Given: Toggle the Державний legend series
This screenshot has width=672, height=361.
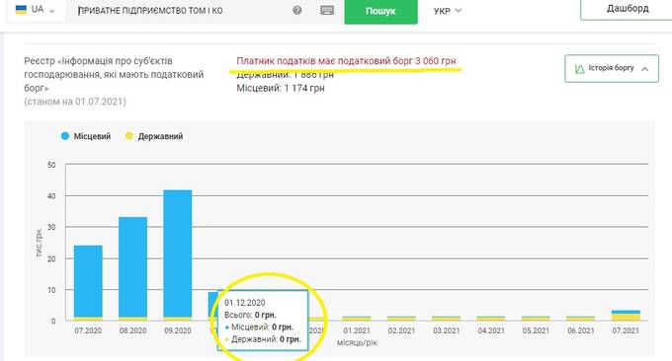Looking at the screenshot, I should [x=154, y=136].
